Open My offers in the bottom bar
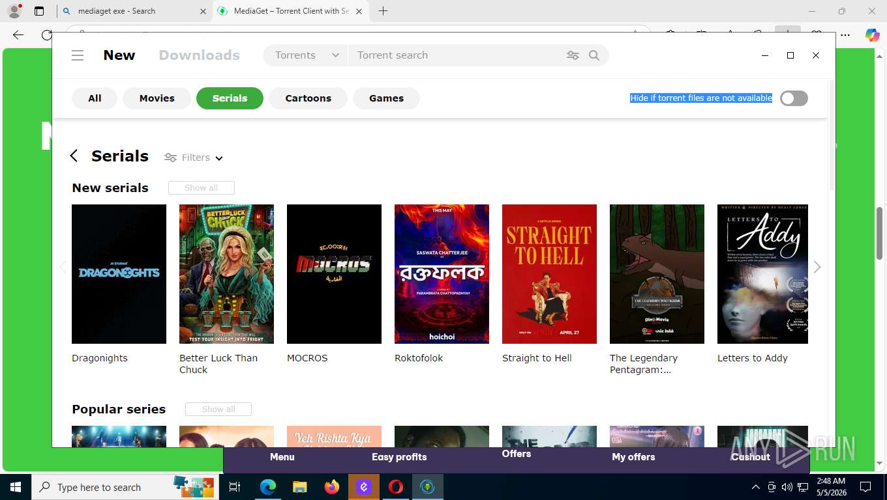This screenshot has height=500, width=887. [x=633, y=457]
